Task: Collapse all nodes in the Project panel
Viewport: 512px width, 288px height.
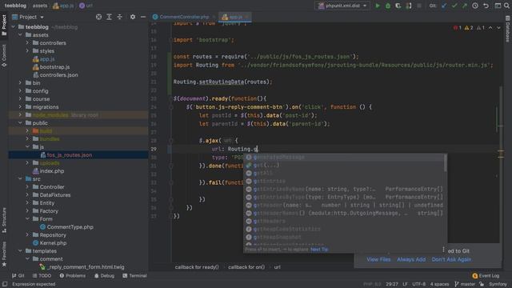Action: (119, 17)
